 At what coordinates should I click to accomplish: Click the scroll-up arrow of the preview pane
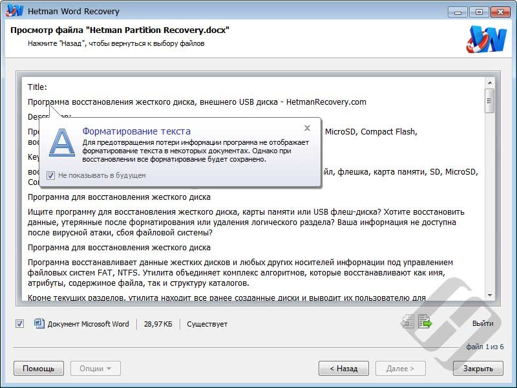point(490,83)
